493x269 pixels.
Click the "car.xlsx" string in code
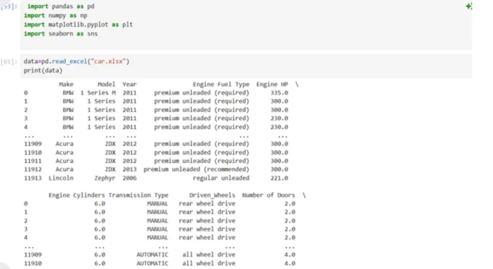(108, 61)
